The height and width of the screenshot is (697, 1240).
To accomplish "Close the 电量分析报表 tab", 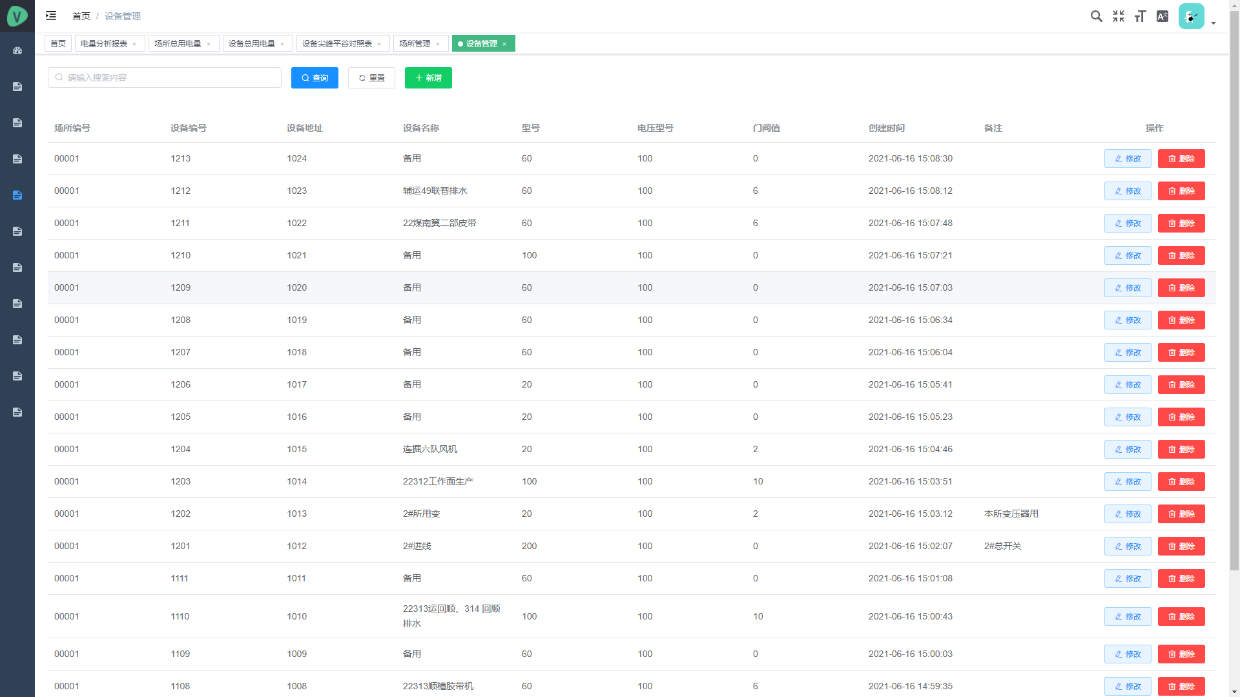I will (134, 44).
